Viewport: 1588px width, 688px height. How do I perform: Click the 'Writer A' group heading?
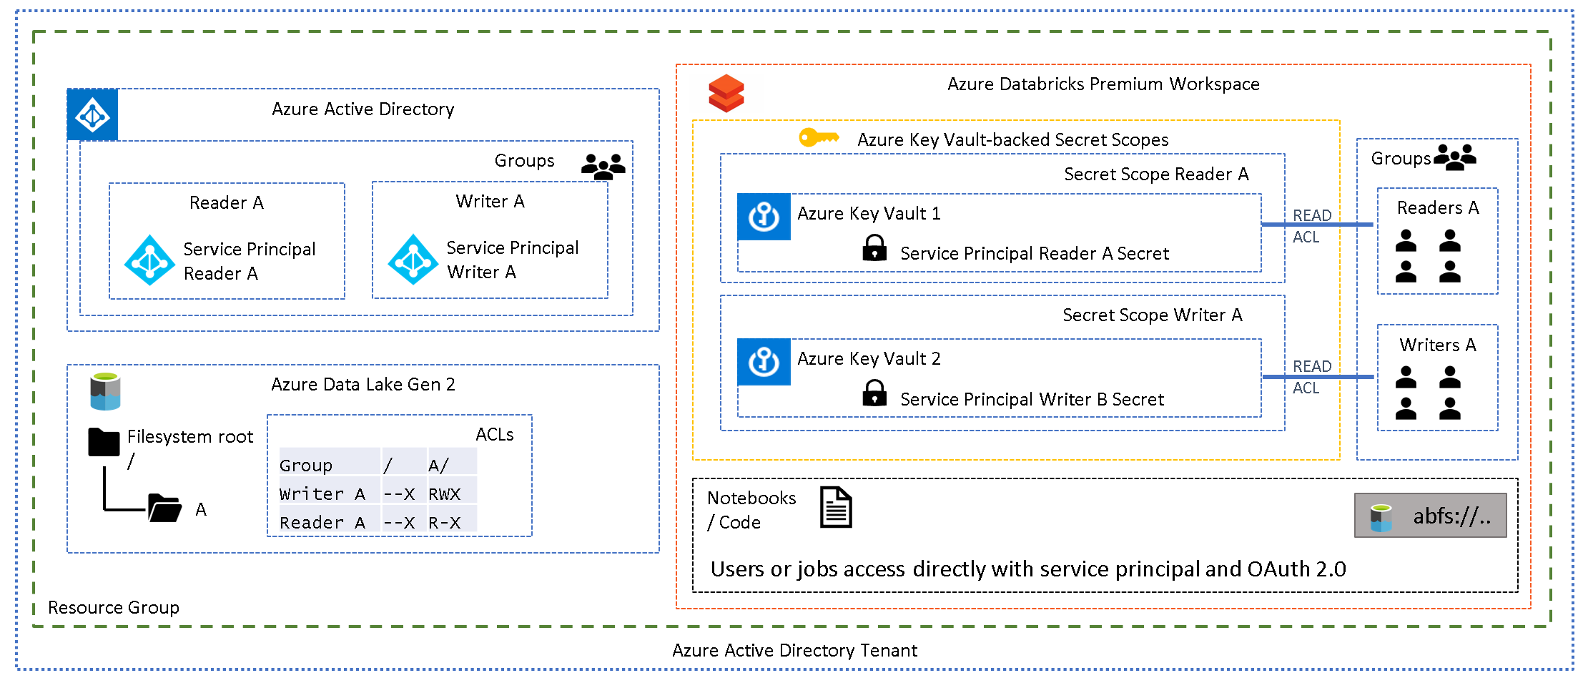point(490,201)
